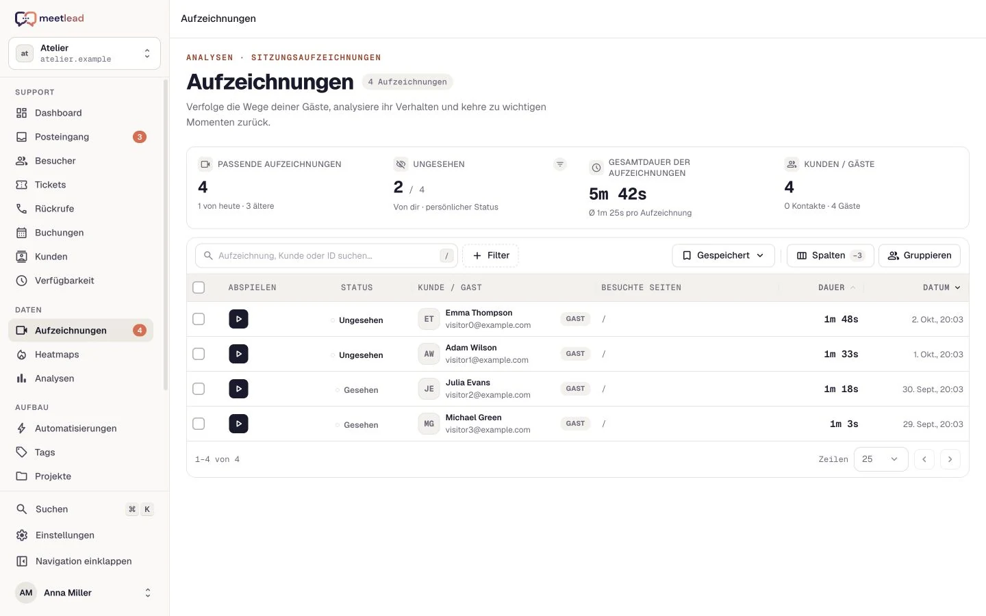This screenshot has width=986, height=616.
Task: Open Automatisierungen in sidebar
Action: pos(81,428)
